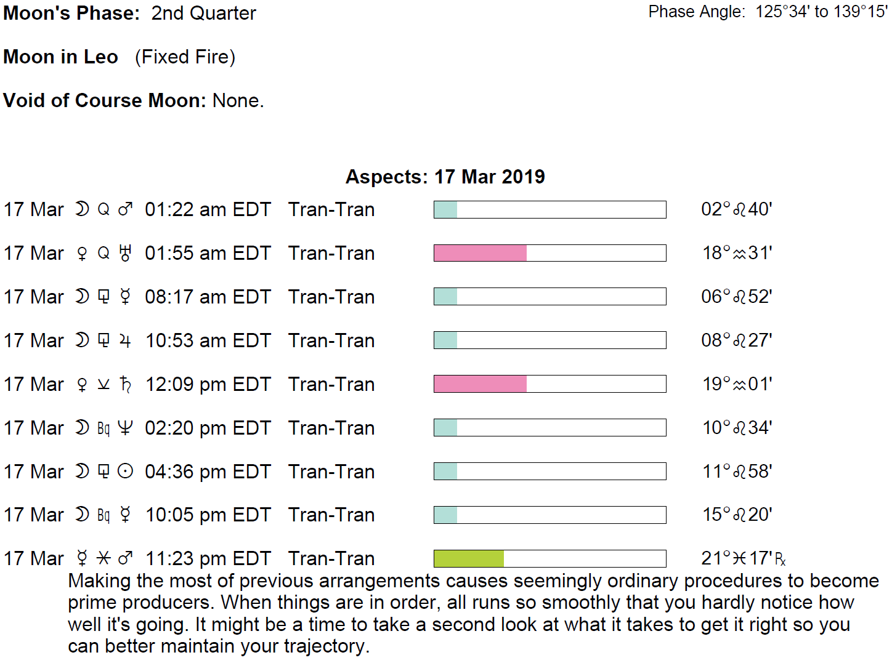Viewport: 892px width, 663px height.
Task: Click the Sun glyph in the 04:36 pm row
Action: point(125,472)
